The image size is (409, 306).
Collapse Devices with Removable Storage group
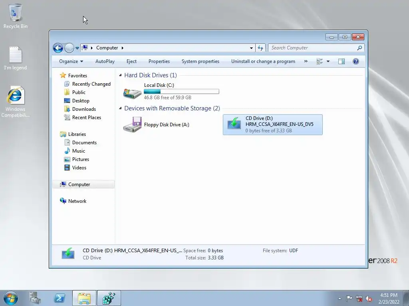(120, 108)
